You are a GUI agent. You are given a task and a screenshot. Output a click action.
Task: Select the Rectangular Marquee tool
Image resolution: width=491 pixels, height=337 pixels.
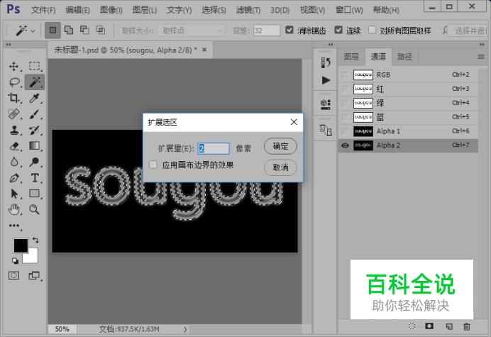(35, 67)
